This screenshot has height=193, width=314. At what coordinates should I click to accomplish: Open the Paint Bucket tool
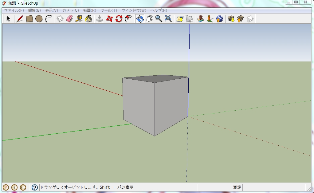(88, 19)
